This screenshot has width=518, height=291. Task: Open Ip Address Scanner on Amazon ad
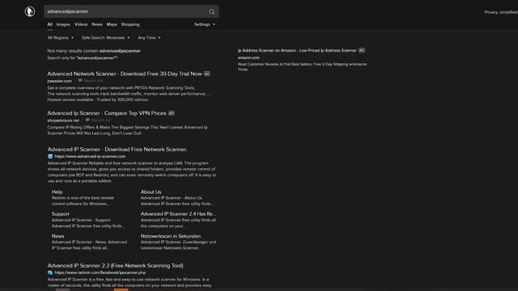pos(297,50)
